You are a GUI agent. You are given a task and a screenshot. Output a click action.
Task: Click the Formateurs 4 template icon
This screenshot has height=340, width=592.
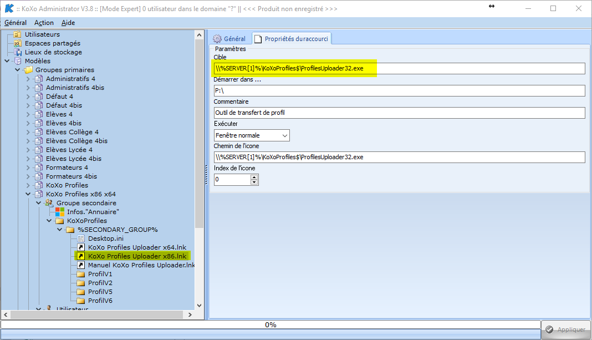(x=38, y=168)
